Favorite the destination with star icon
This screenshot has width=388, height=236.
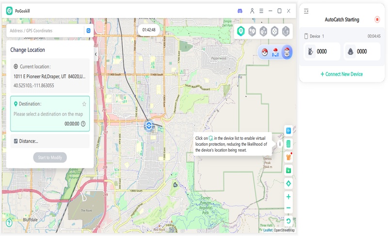tap(84, 104)
